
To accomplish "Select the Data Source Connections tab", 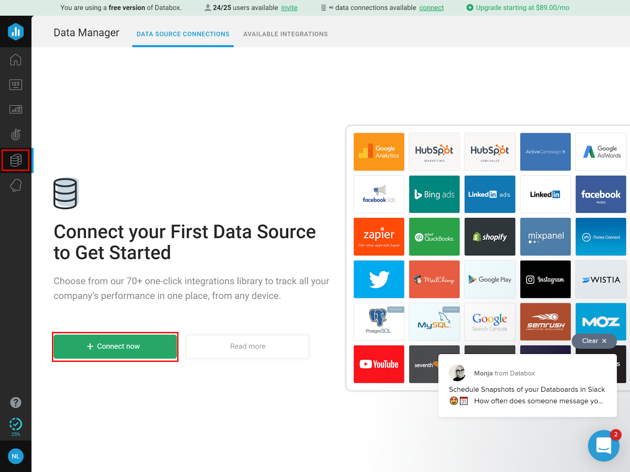I will [182, 34].
